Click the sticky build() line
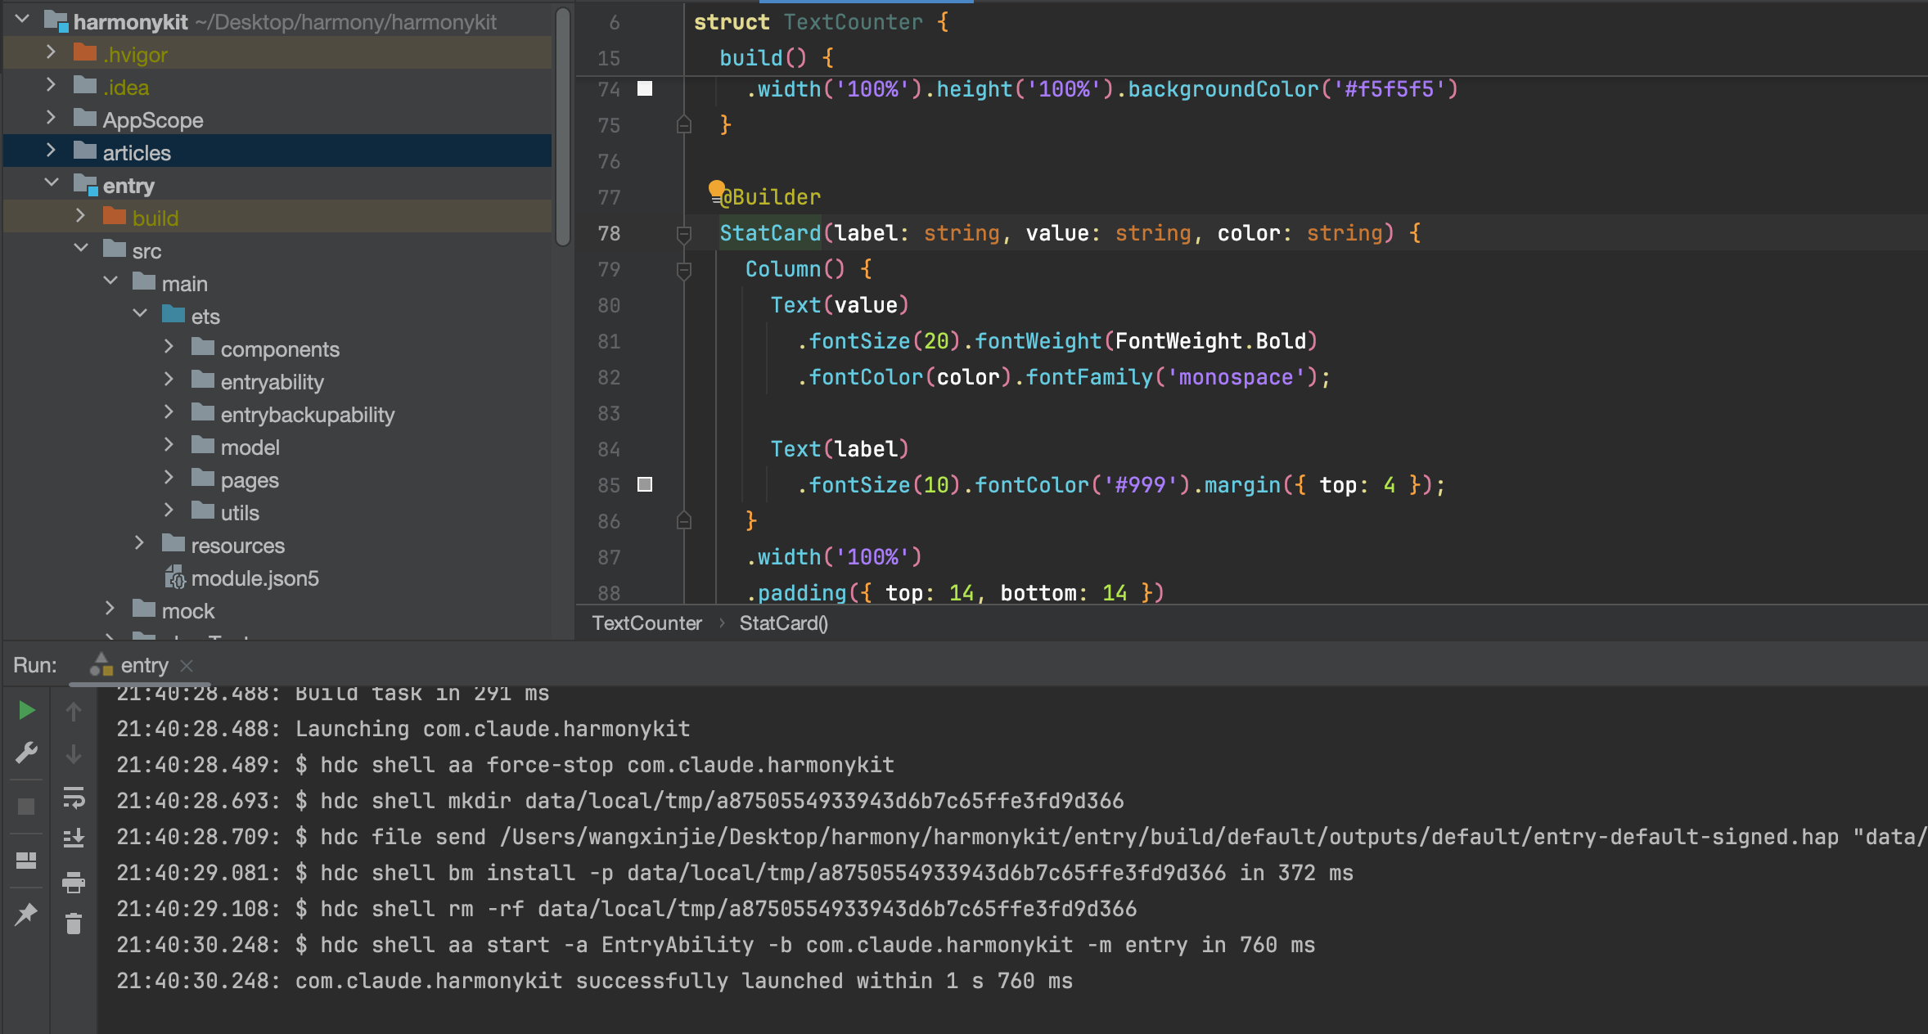The height and width of the screenshot is (1034, 1928). pyautogui.click(x=776, y=58)
